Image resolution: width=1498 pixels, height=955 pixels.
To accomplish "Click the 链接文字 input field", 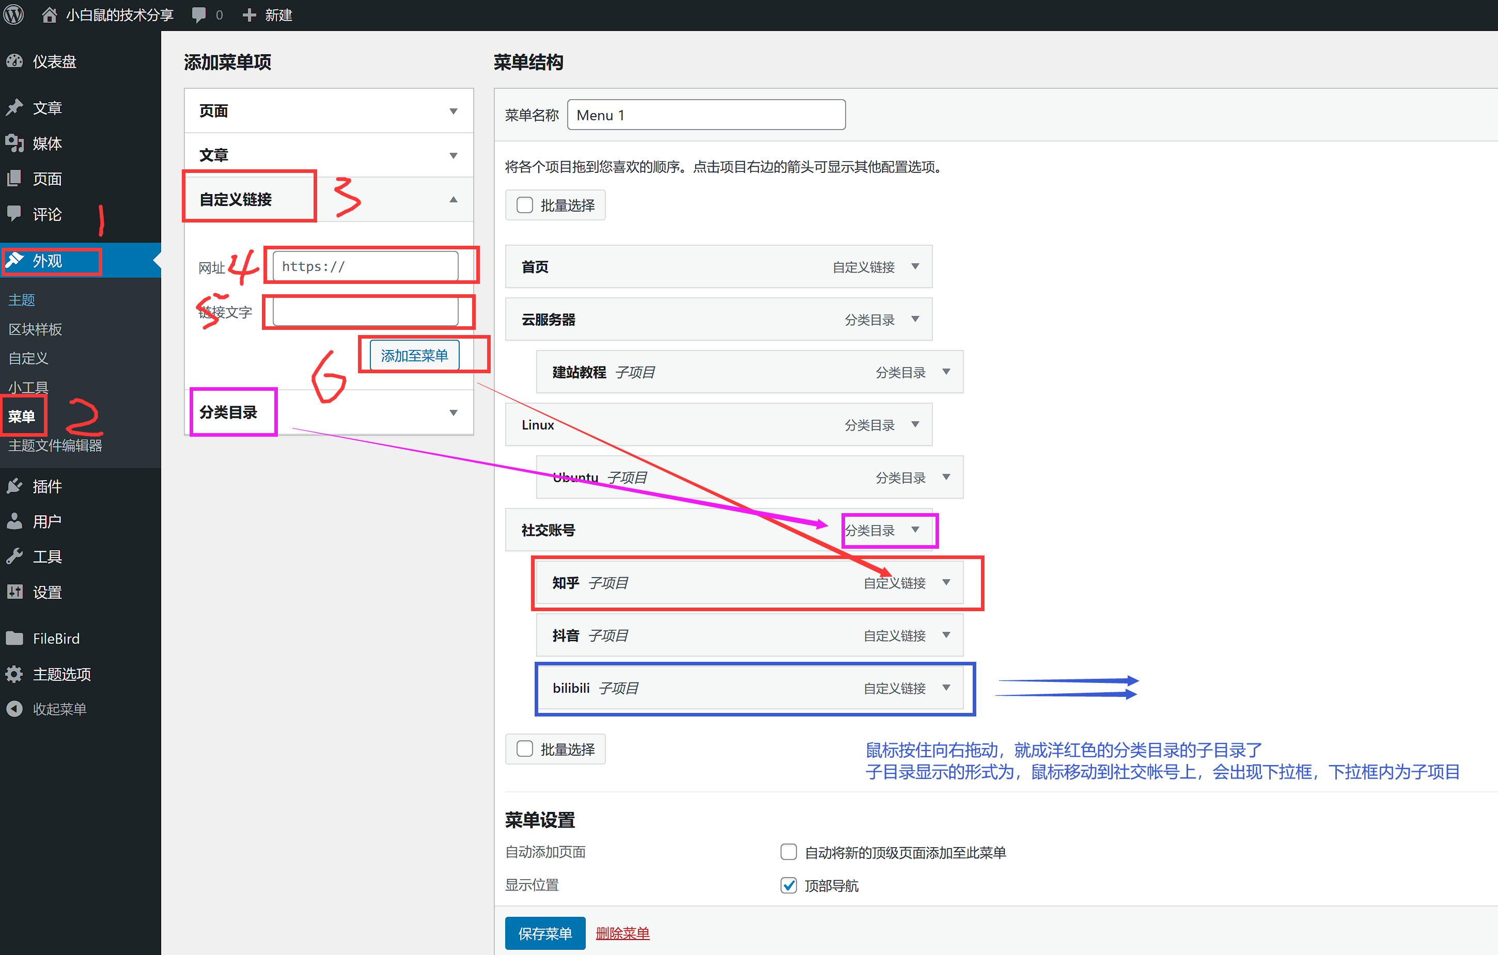I will coord(365,311).
